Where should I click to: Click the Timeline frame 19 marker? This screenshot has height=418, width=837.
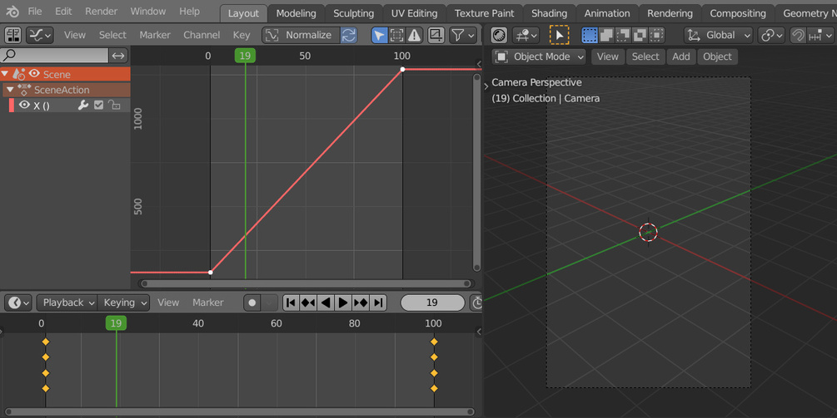pyautogui.click(x=116, y=322)
